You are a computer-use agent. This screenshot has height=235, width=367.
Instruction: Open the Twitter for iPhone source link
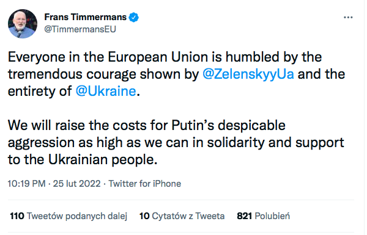[144, 184]
